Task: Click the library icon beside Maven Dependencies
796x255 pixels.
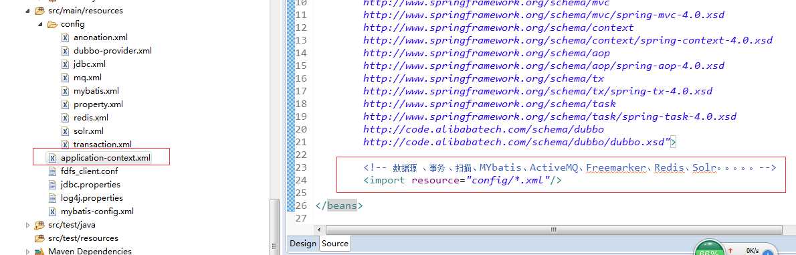Action: pyautogui.click(x=39, y=251)
